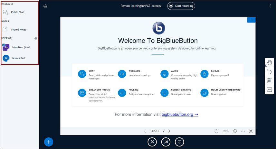Click the Start recording button
Viewport: 276px width, 149px height.
(x=181, y=6)
